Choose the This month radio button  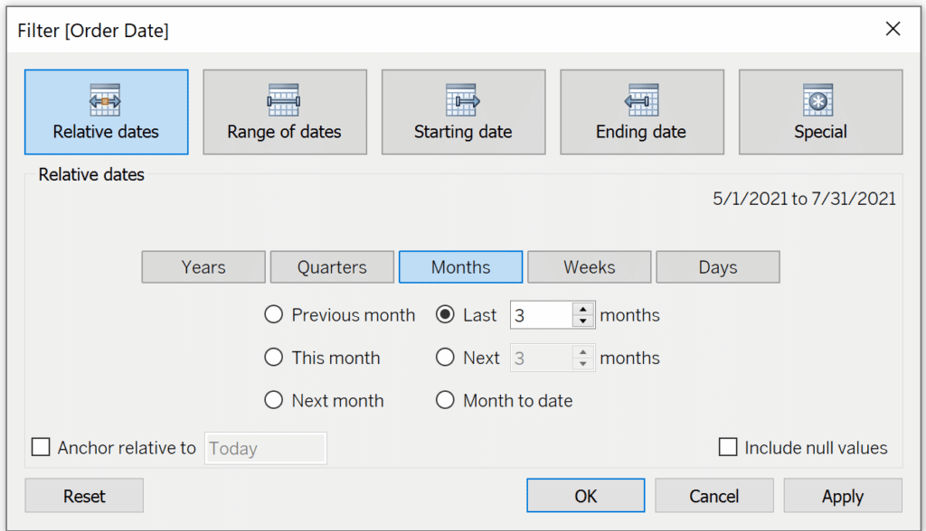tap(273, 357)
